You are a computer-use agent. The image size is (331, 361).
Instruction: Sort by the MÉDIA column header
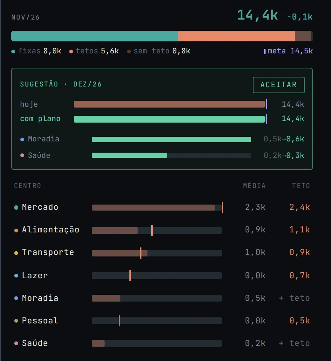[x=254, y=185]
